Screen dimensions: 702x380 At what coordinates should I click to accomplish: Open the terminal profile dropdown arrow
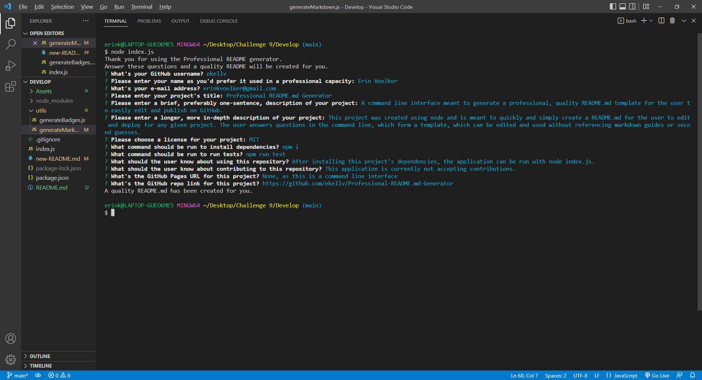point(651,20)
